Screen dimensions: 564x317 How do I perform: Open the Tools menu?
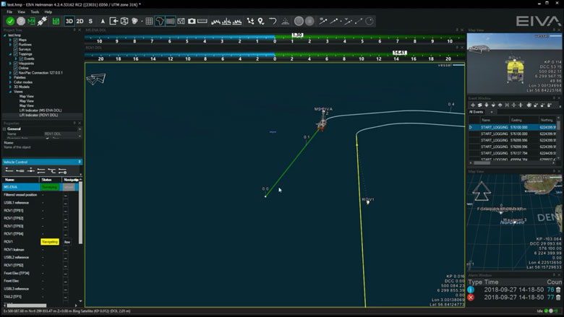point(35,12)
